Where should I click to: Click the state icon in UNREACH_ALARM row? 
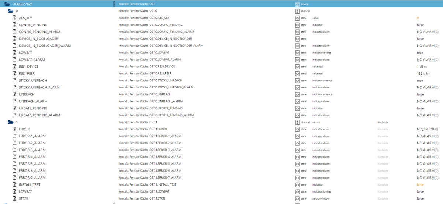[298, 101]
